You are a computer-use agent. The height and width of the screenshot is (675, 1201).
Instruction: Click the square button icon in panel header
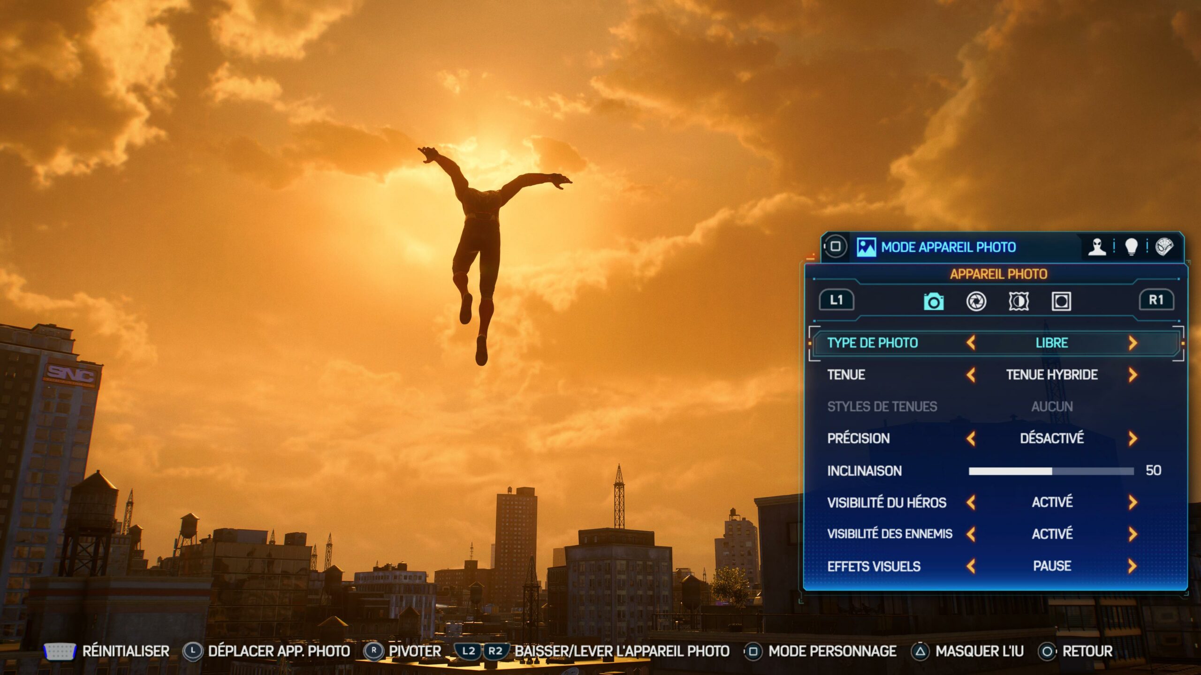tap(835, 246)
